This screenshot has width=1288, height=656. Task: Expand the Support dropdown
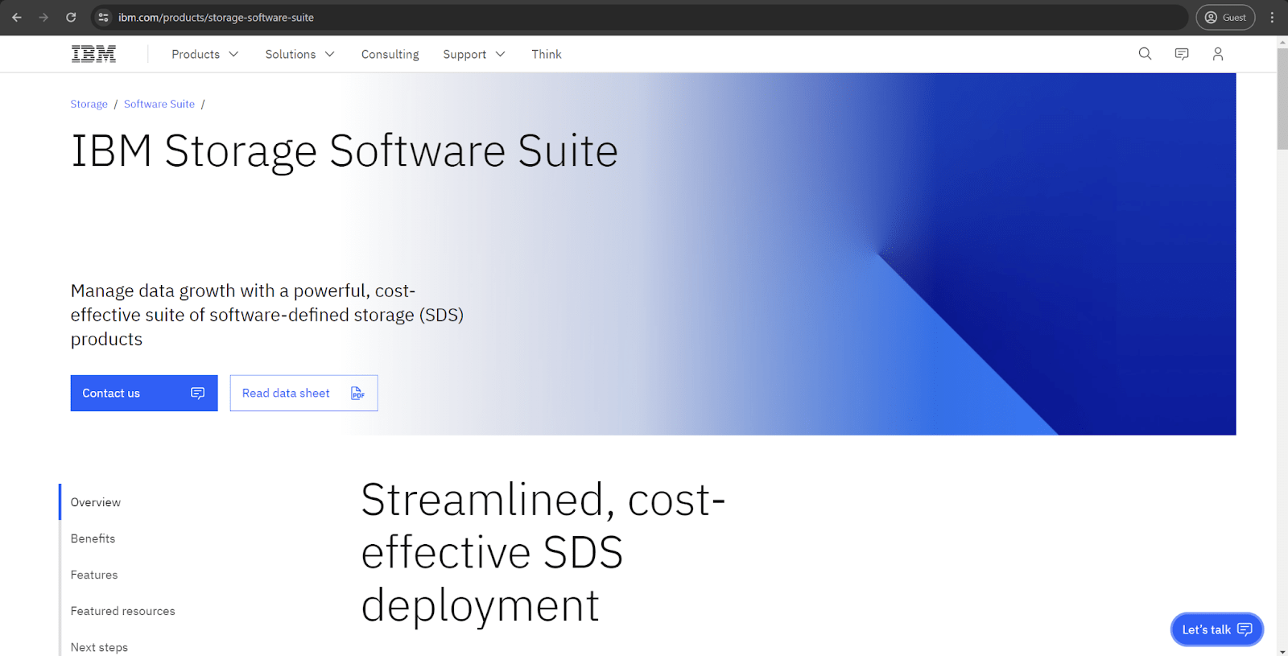coord(473,54)
